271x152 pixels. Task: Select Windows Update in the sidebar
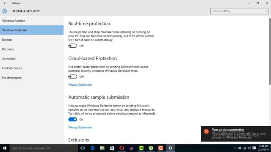(x=32, y=21)
